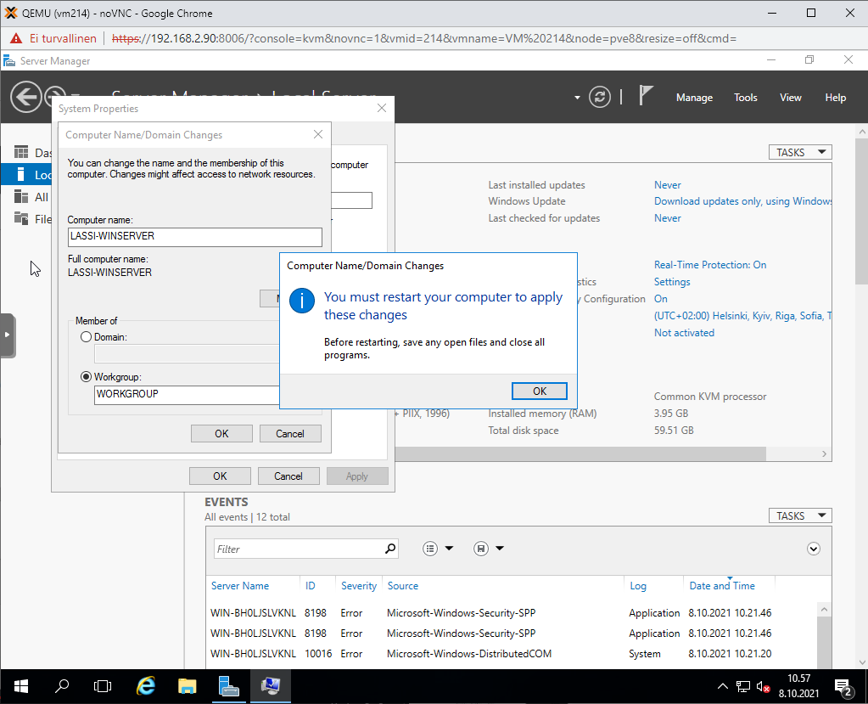
Task: Sort events by Server Name column
Action: (240, 585)
